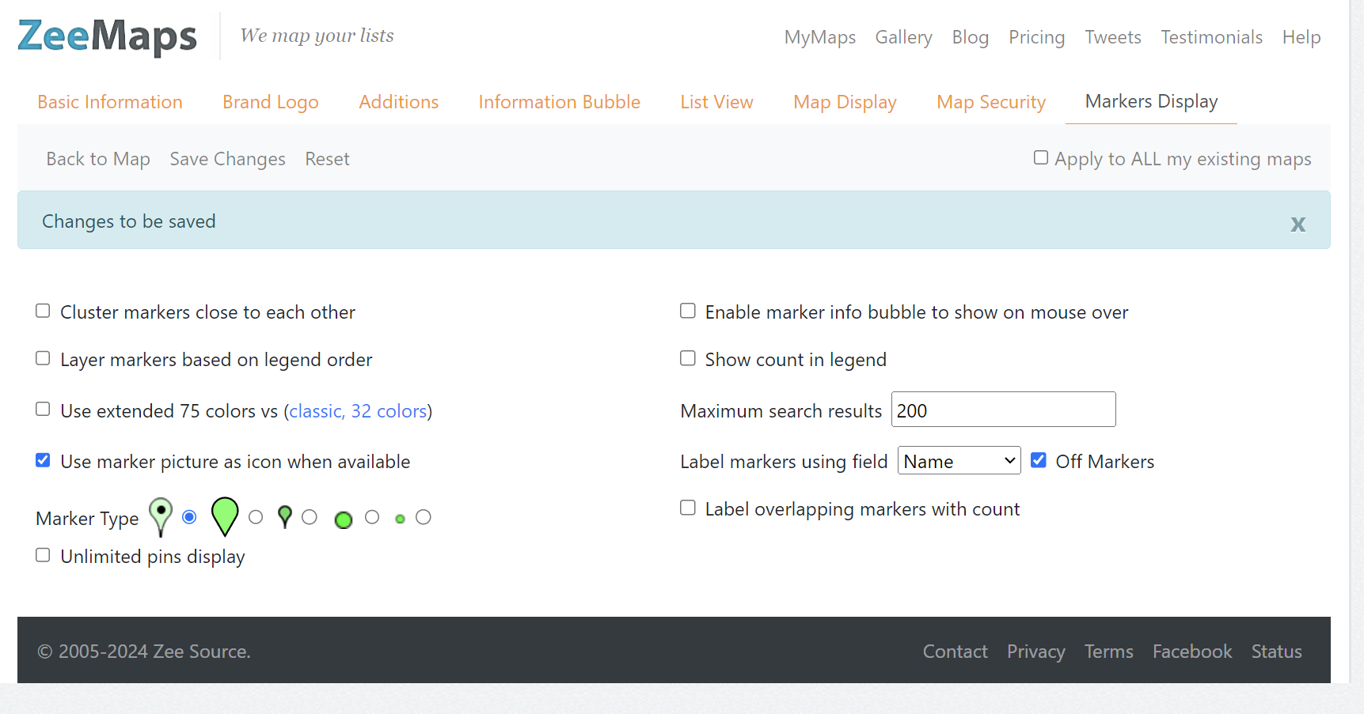The height and width of the screenshot is (714, 1364).
Task: Check the Apply to ALL my existing maps box
Action: (1040, 157)
